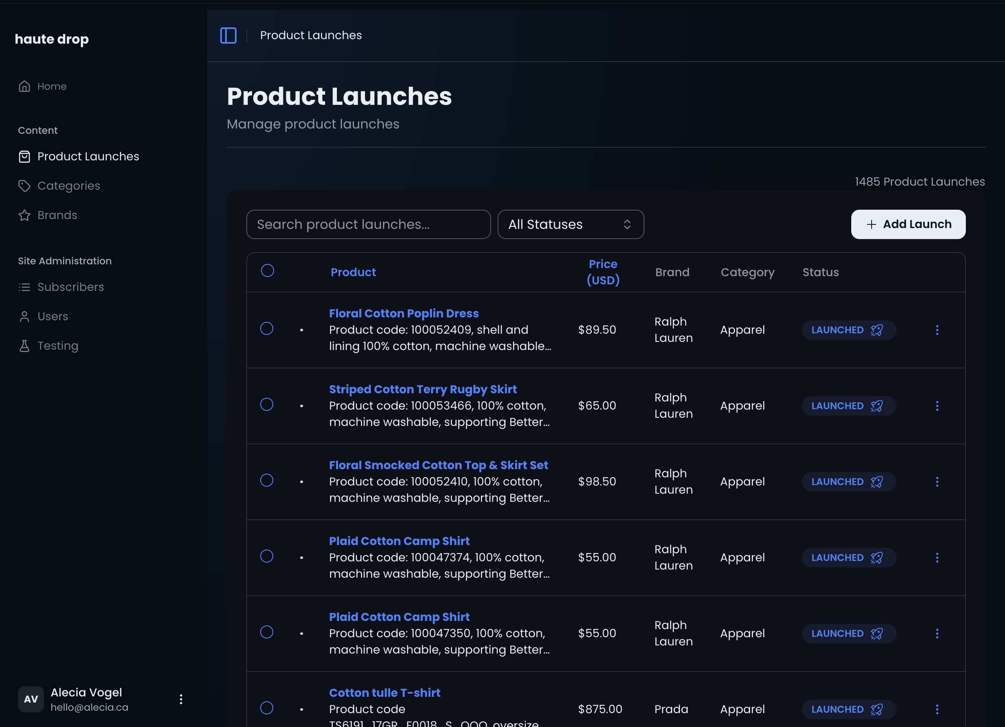Click the Brands star icon
1005x727 pixels.
pyautogui.click(x=24, y=215)
